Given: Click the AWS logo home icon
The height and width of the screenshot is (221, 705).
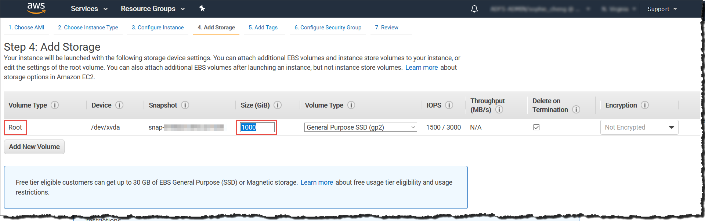Looking at the screenshot, I should pyautogui.click(x=36, y=8).
